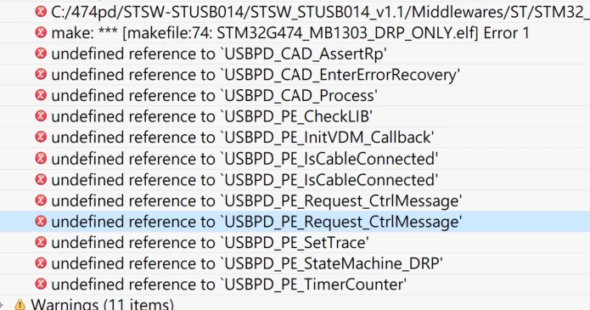
Task: Select undefined reference to USBPD_PE_StateMachine_DRP
Action: pos(295,263)
